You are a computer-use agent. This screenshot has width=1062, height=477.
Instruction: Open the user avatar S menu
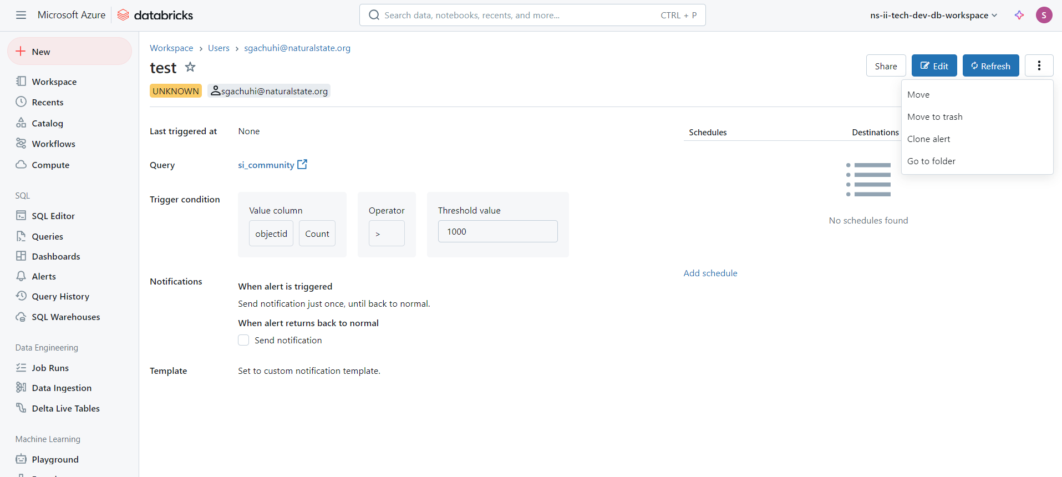point(1044,15)
